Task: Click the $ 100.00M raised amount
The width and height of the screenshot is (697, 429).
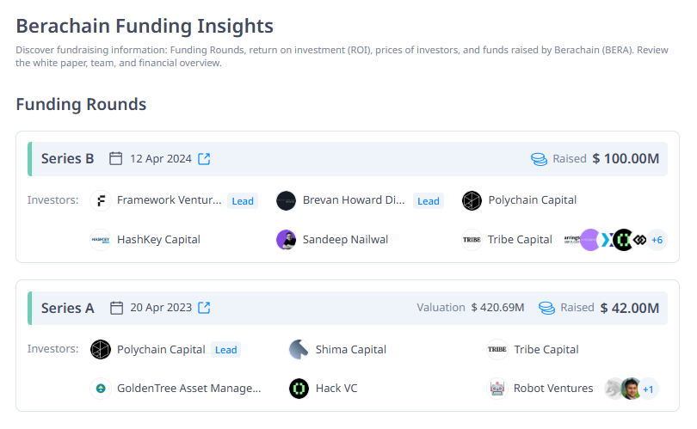Action: 626,158
